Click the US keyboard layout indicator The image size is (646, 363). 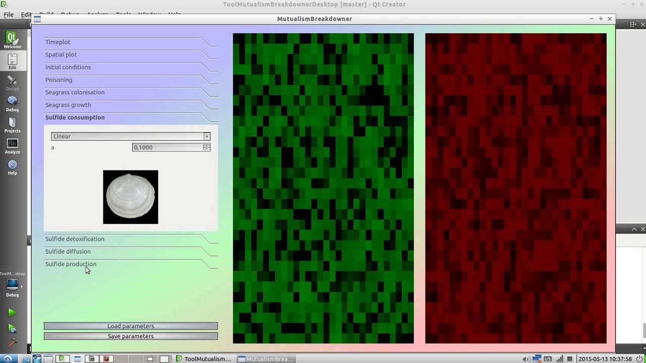pyautogui.click(x=548, y=359)
